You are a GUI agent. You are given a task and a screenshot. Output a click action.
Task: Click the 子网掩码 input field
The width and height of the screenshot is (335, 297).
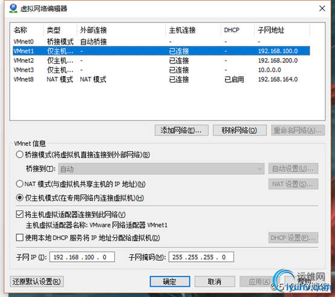(x=201, y=257)
